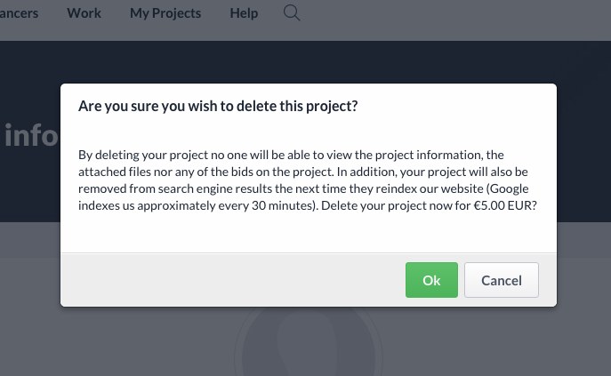611x376 pixels.
Task: Dismiss the dialog with Cancel
Action: click(502, 280)
